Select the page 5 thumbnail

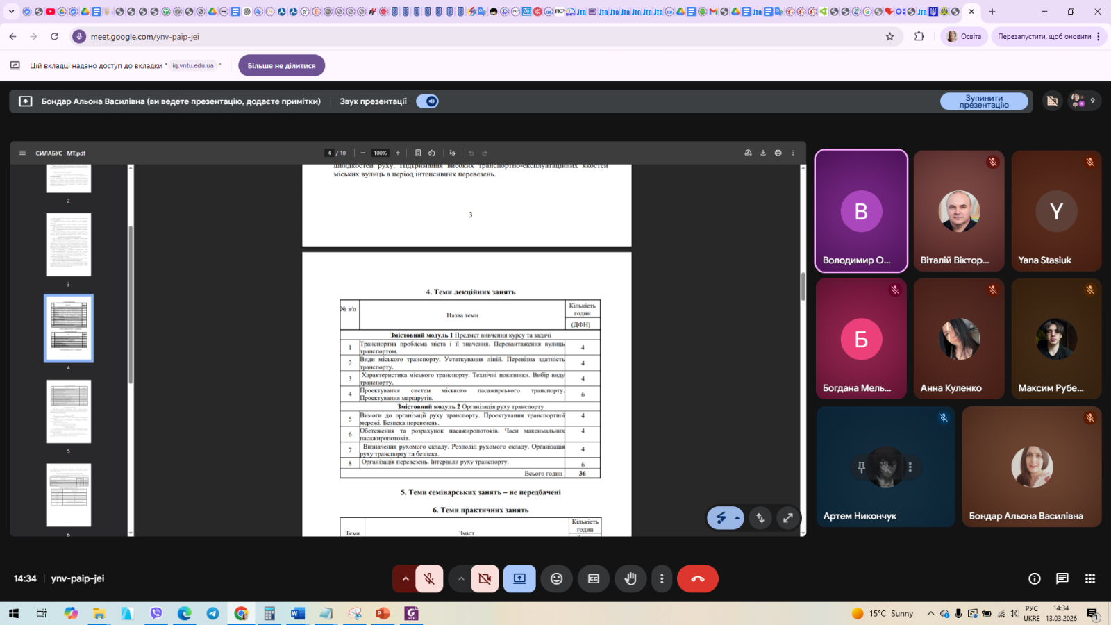pyautogui.click(x=68, y=411)
